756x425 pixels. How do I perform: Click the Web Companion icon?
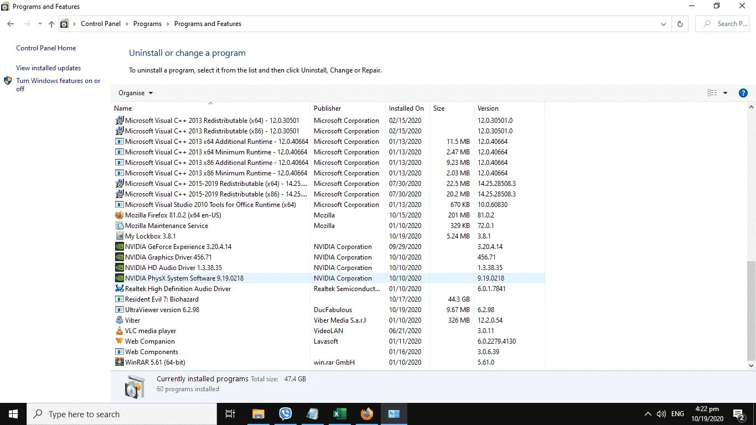[119, 341]
